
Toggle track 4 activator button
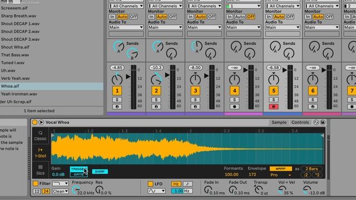235,91
